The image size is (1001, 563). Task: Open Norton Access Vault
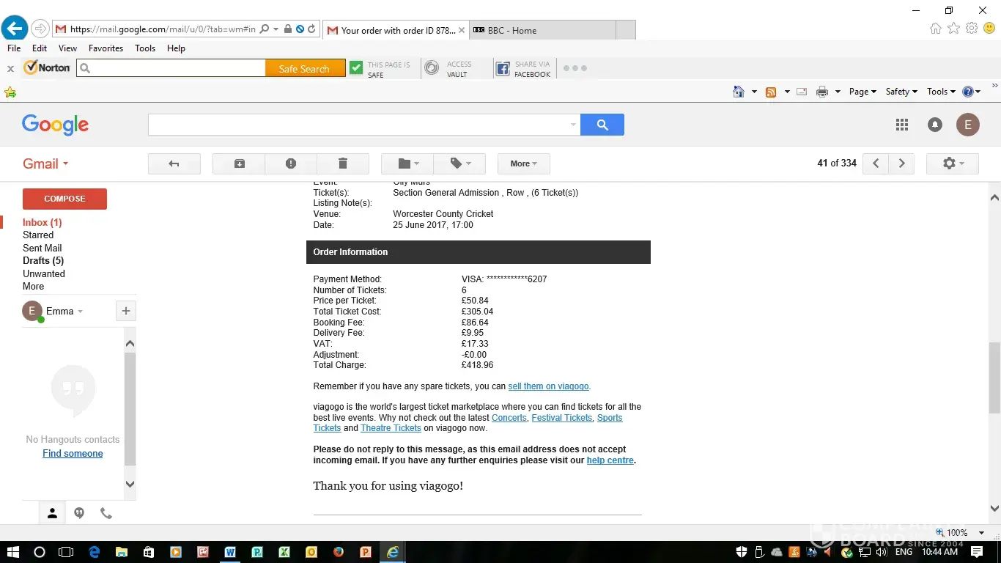tap(448, 69)
